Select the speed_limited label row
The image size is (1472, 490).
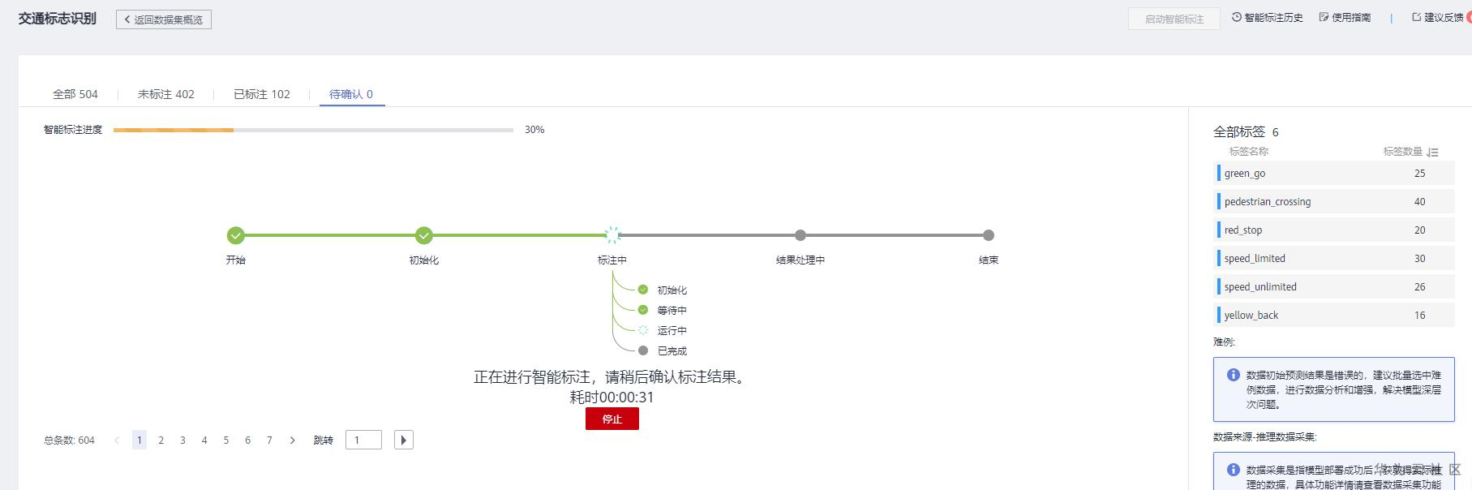point(1334,258)
